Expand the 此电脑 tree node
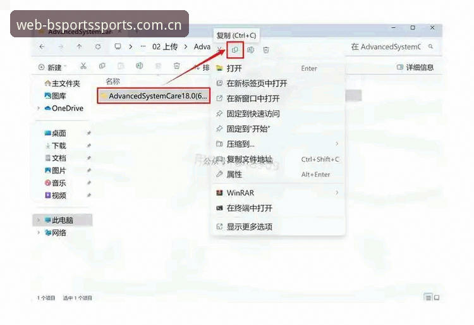474x325 pixels. tap(39, 220)
